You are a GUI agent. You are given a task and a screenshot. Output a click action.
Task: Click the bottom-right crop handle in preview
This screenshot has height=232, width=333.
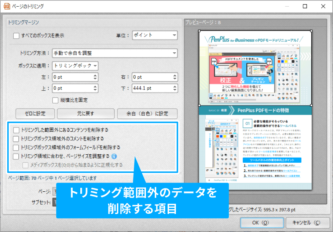click(x=311, y=105)
